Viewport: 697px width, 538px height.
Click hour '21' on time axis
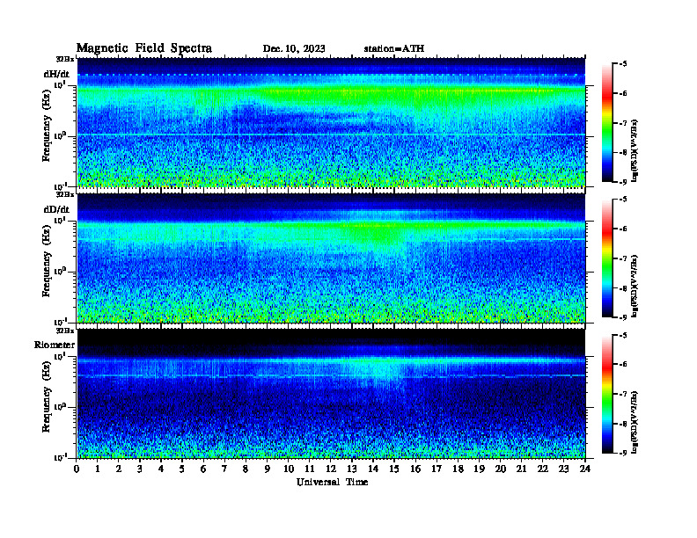521,469
